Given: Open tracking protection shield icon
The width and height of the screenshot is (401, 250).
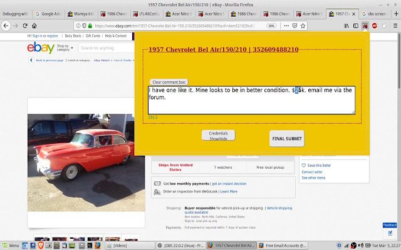Looking at the screenshot, I should coord(84,26).
